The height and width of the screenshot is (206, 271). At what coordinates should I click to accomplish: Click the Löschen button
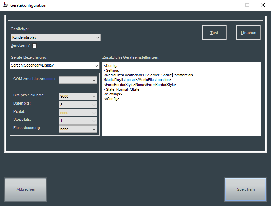pyautogui.click(x=248, y=33)
